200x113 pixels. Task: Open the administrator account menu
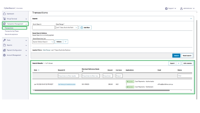pos(187,8)
